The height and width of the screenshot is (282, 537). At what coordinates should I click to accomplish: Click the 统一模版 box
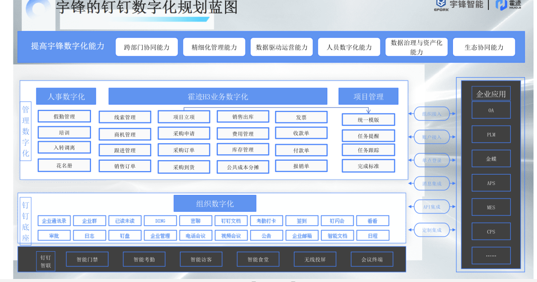[368, 119]
